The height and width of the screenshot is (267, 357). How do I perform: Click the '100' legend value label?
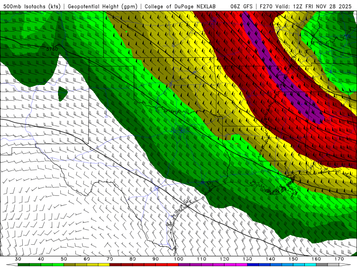coord(178,259)
